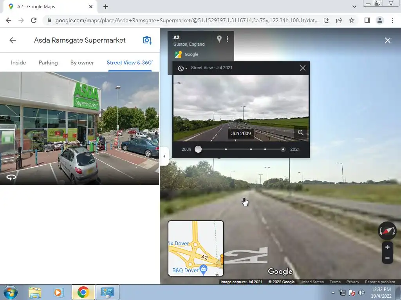Click the install app icon in address bar
Image resolution: width=401 pixels, height=300 pixels.
327,20
